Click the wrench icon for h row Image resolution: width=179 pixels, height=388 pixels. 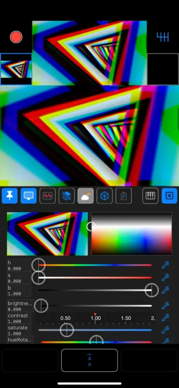point(165,265)
